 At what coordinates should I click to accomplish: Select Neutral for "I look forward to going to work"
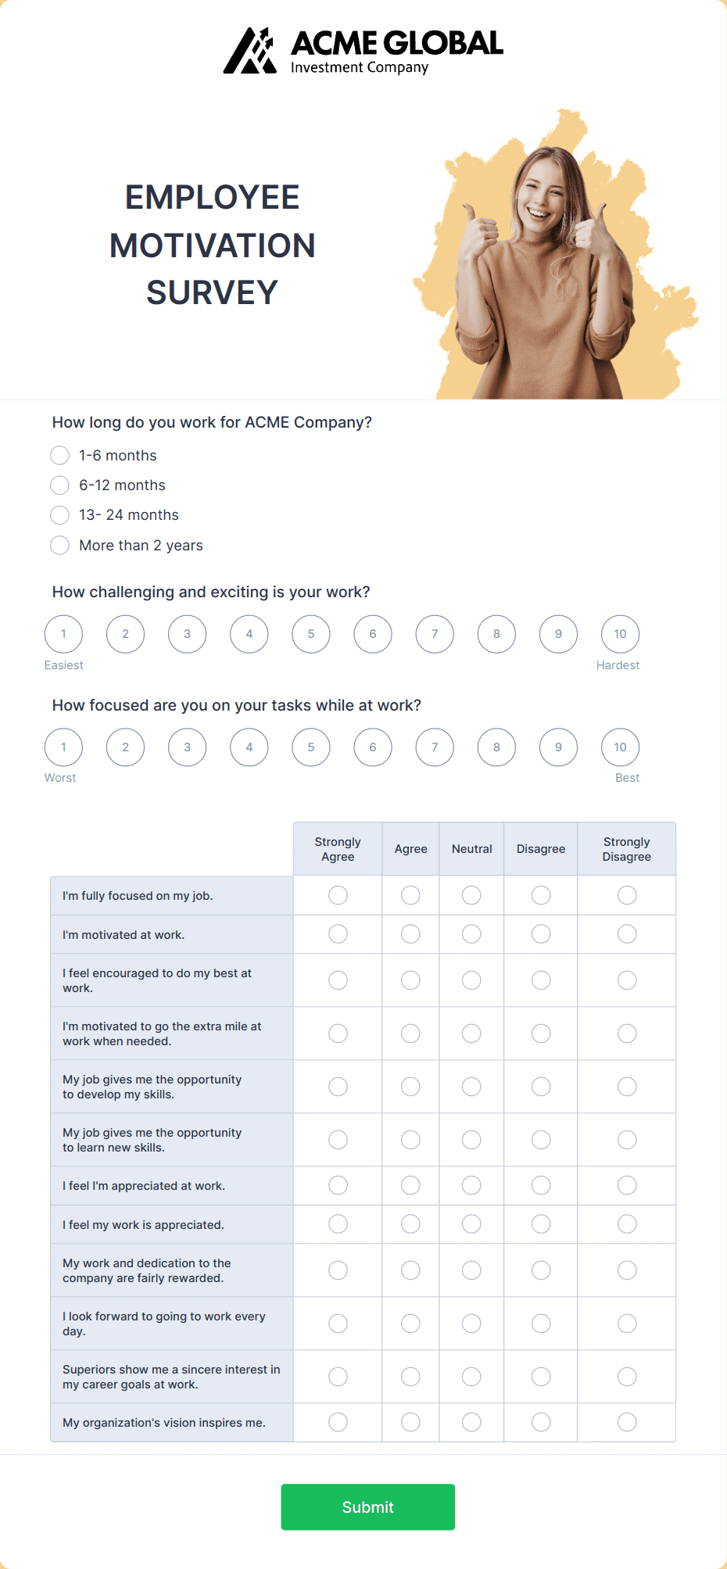click(x=471, y=1323)
